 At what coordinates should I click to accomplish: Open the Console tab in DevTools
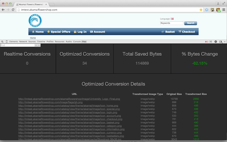77,42
